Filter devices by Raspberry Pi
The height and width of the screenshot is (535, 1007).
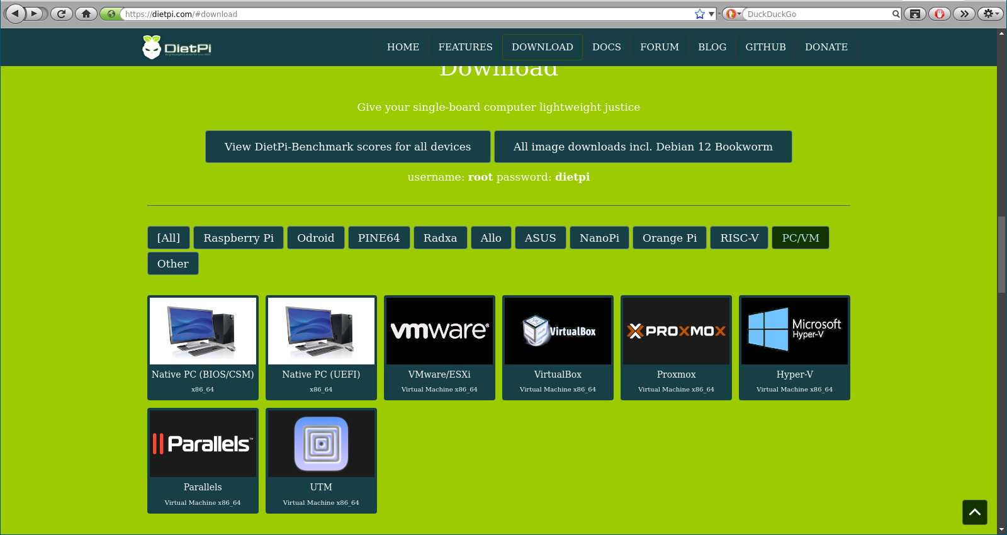point(239,238)
